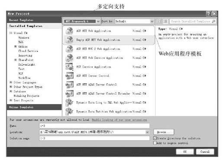223x161 pixels.
Task: Expand the Database tree node
Action: [x=11, y=91]
